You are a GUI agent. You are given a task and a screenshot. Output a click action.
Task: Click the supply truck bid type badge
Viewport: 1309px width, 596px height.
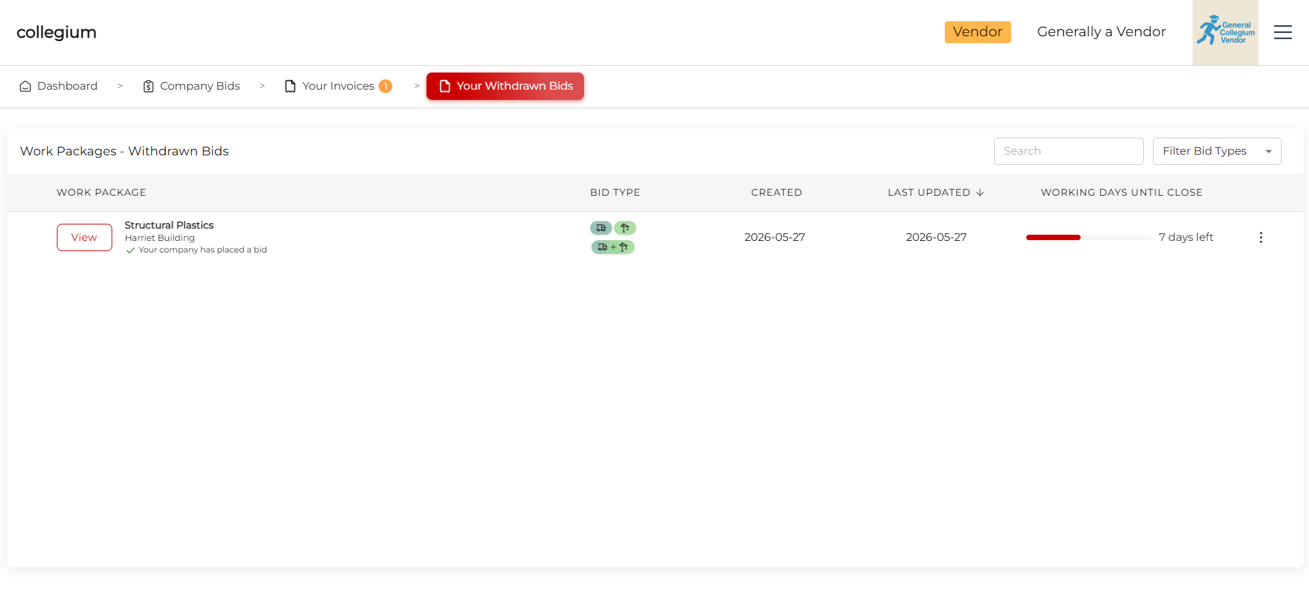[x=600, y=228]
